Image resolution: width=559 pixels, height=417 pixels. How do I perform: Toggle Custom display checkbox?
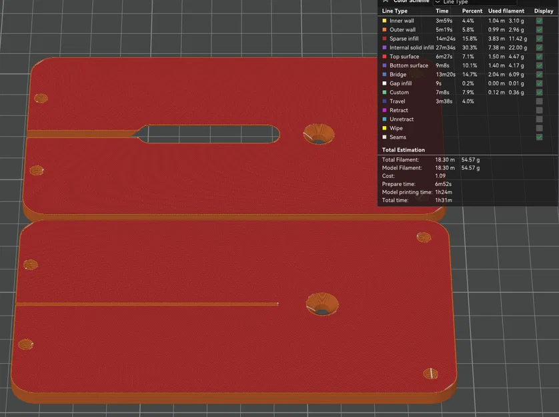(539, 92)
